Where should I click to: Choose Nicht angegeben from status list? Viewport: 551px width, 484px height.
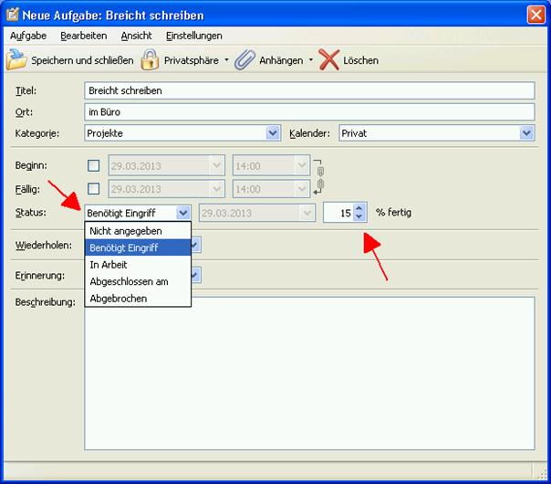point(138,231)
